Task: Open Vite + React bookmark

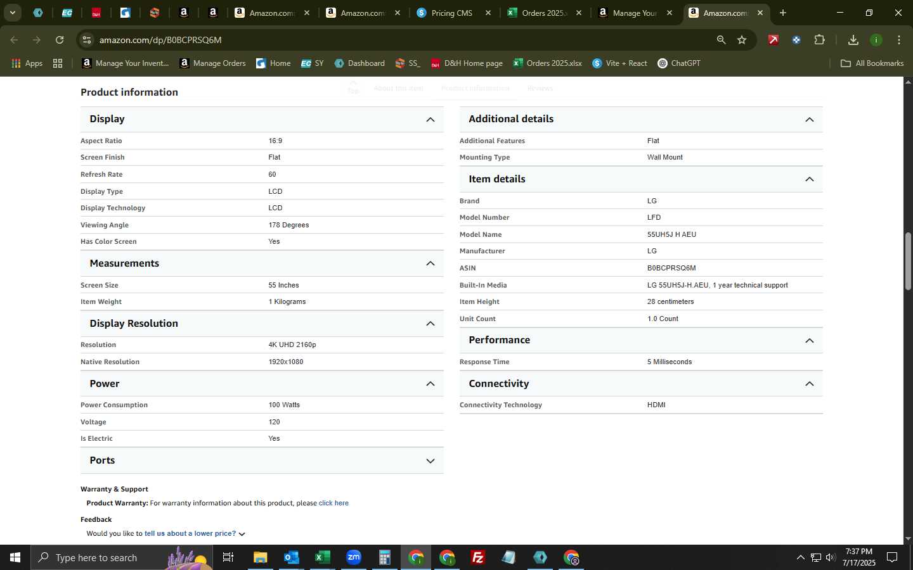Action: 619,63
